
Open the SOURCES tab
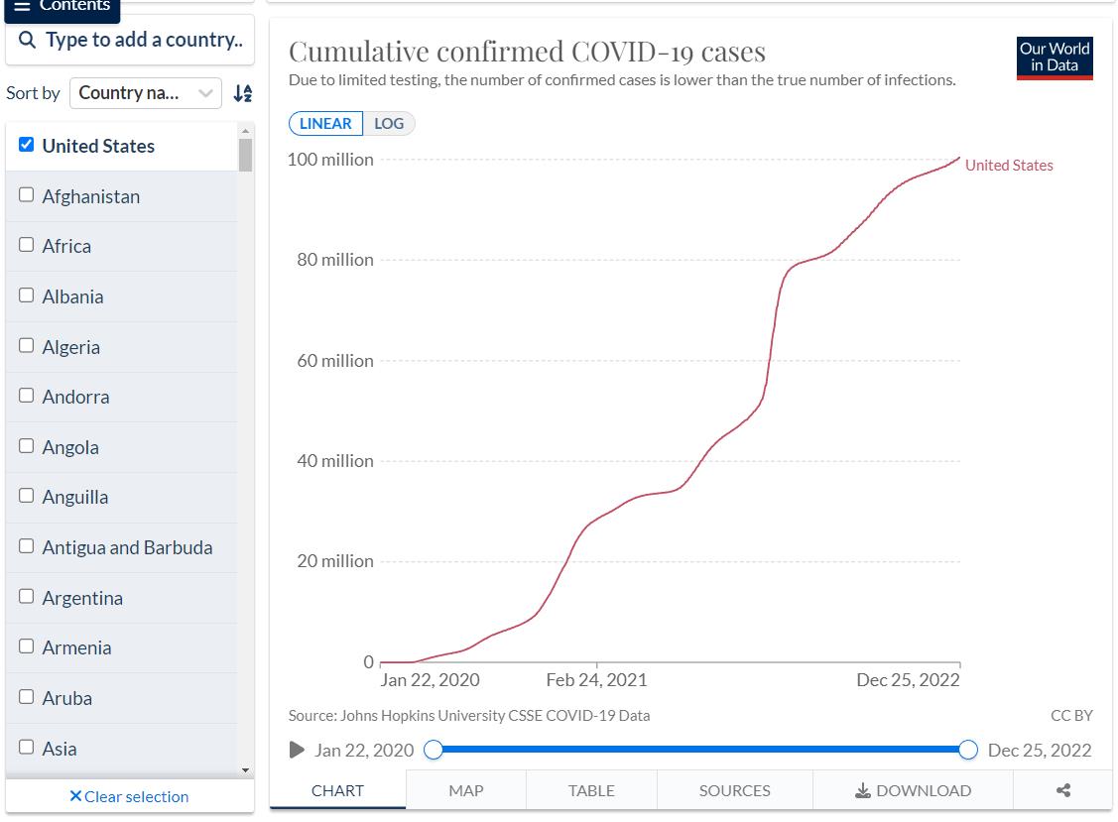734,790
